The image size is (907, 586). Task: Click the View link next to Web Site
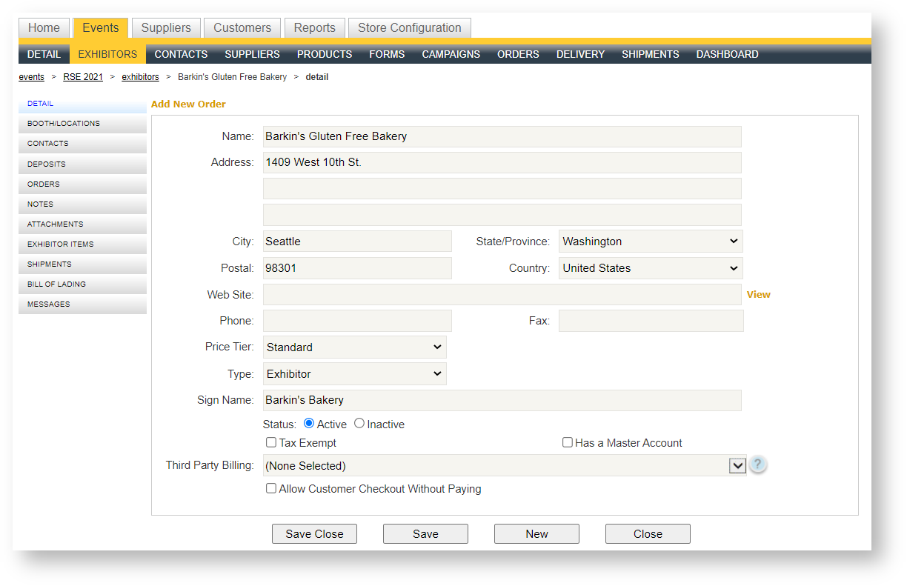[x=758, y=294]
